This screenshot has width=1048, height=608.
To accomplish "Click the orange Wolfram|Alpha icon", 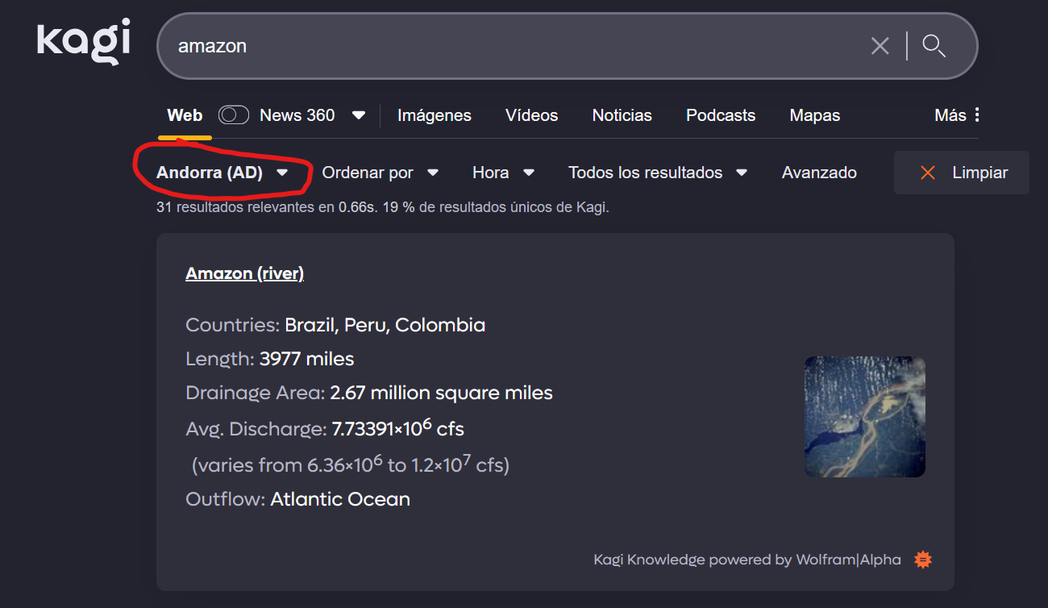I will click(x=923, y=560).
